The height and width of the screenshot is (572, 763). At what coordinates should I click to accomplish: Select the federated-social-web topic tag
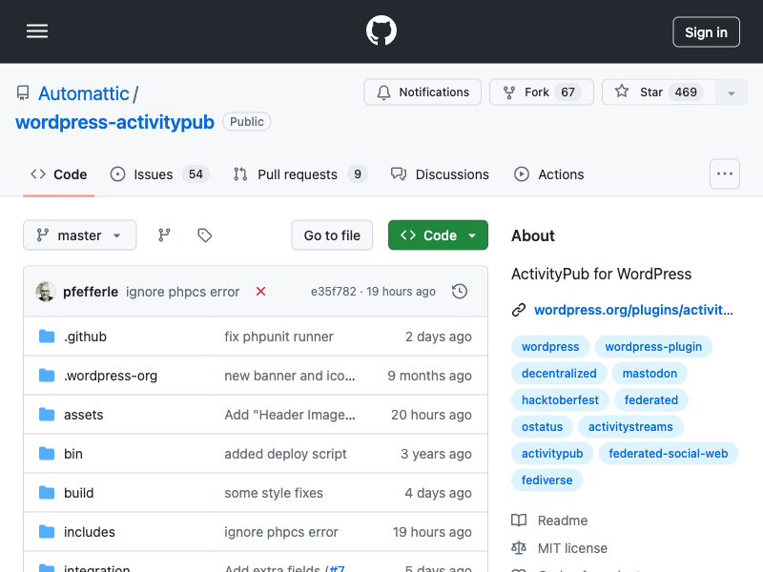(669, 454)
